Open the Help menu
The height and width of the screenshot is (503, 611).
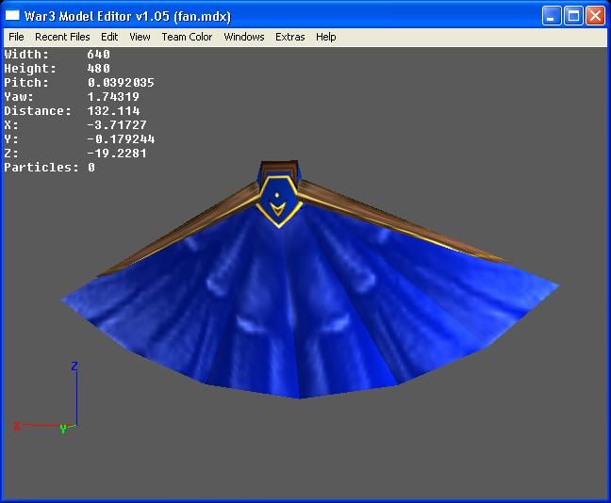pyautogui.click(x=325, y=37)
